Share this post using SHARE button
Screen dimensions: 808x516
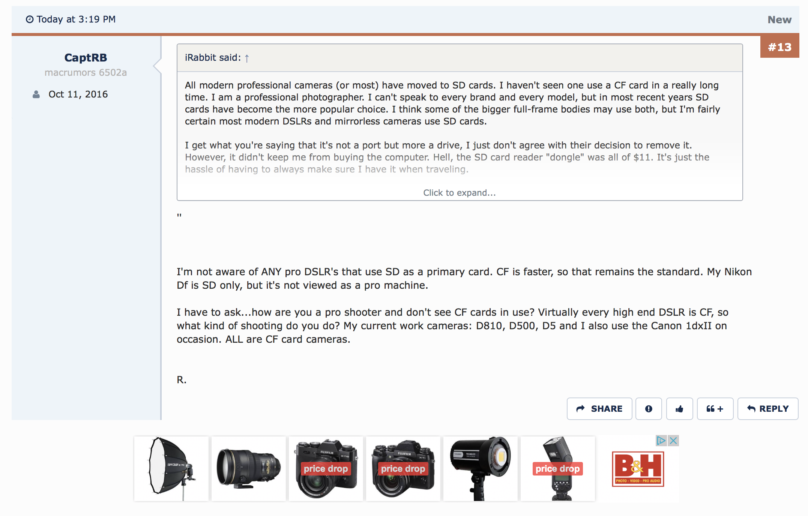tap(599, 409)
